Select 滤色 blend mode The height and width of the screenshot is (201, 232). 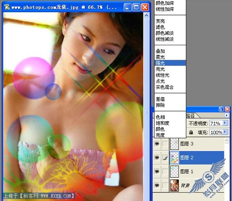160,27
